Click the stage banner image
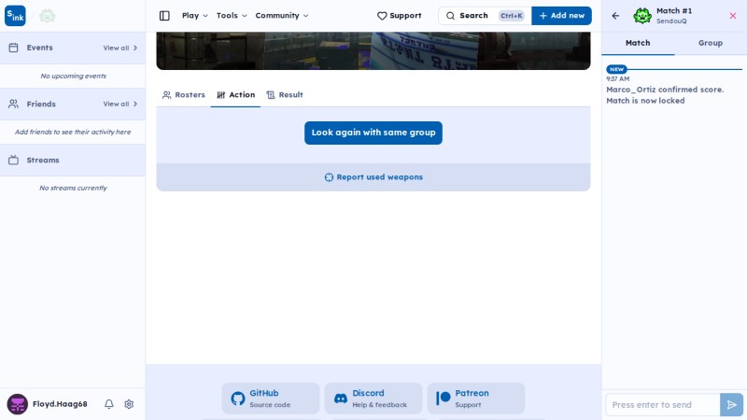Viewport: 747px width, 420px height. tap(373, 50)
